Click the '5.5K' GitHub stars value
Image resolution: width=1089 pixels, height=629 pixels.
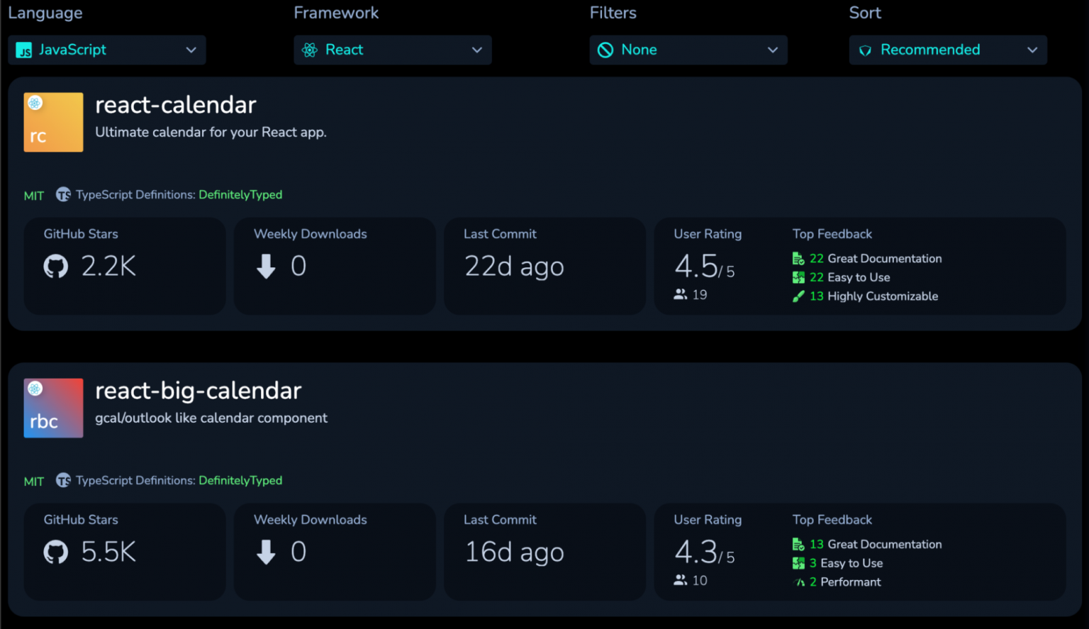click(108, 552)
